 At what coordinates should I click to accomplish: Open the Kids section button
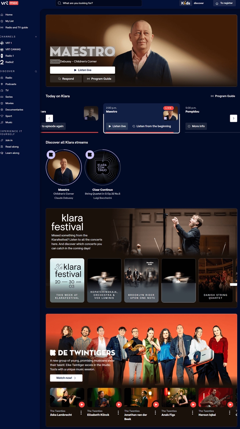tap(185, 3)
